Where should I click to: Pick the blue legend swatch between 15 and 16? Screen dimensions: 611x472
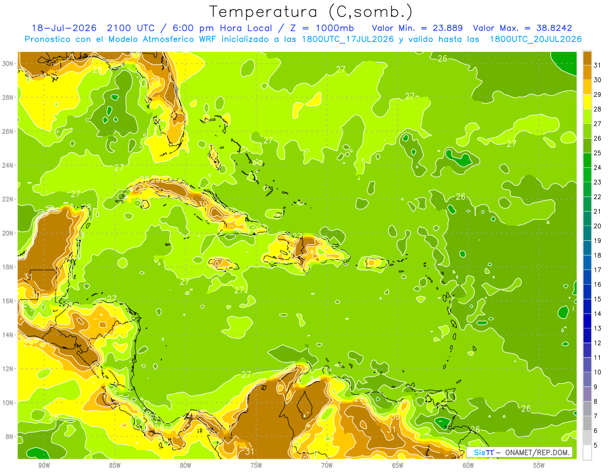point(587,292)
